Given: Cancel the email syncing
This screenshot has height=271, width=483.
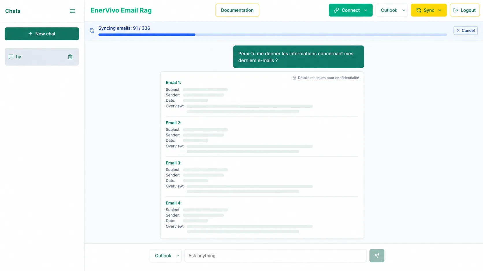Looking at the screenshot, I should (x=465, y=31).
